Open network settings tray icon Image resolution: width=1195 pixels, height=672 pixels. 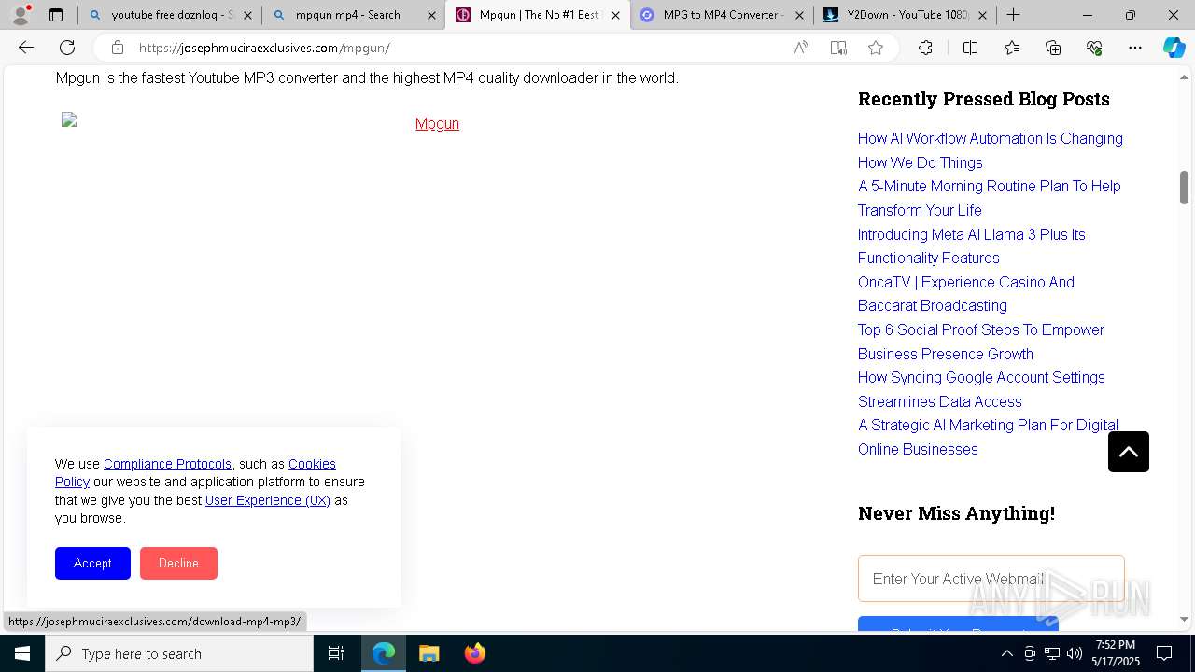(1052, 653)
